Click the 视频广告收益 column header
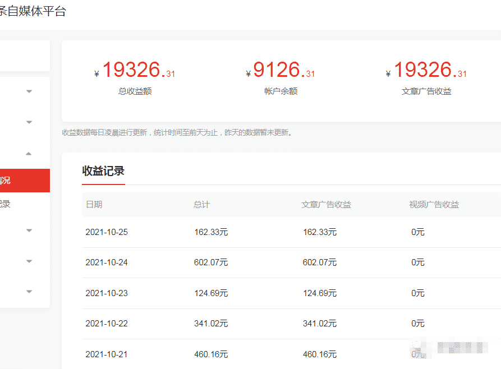501x369 pixels. (x=434, y=205)
